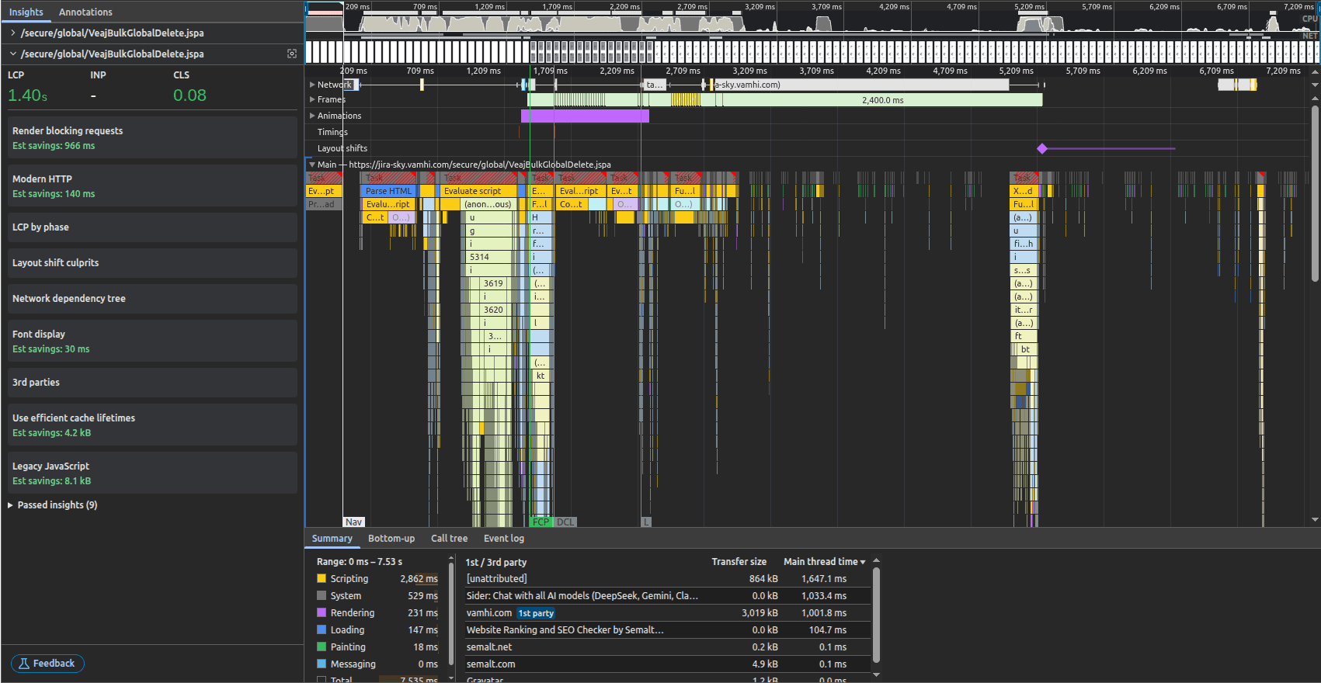Viewport: 1321px width, 683px height.
Task: Expand the Frames track
Action: point(312,99)
